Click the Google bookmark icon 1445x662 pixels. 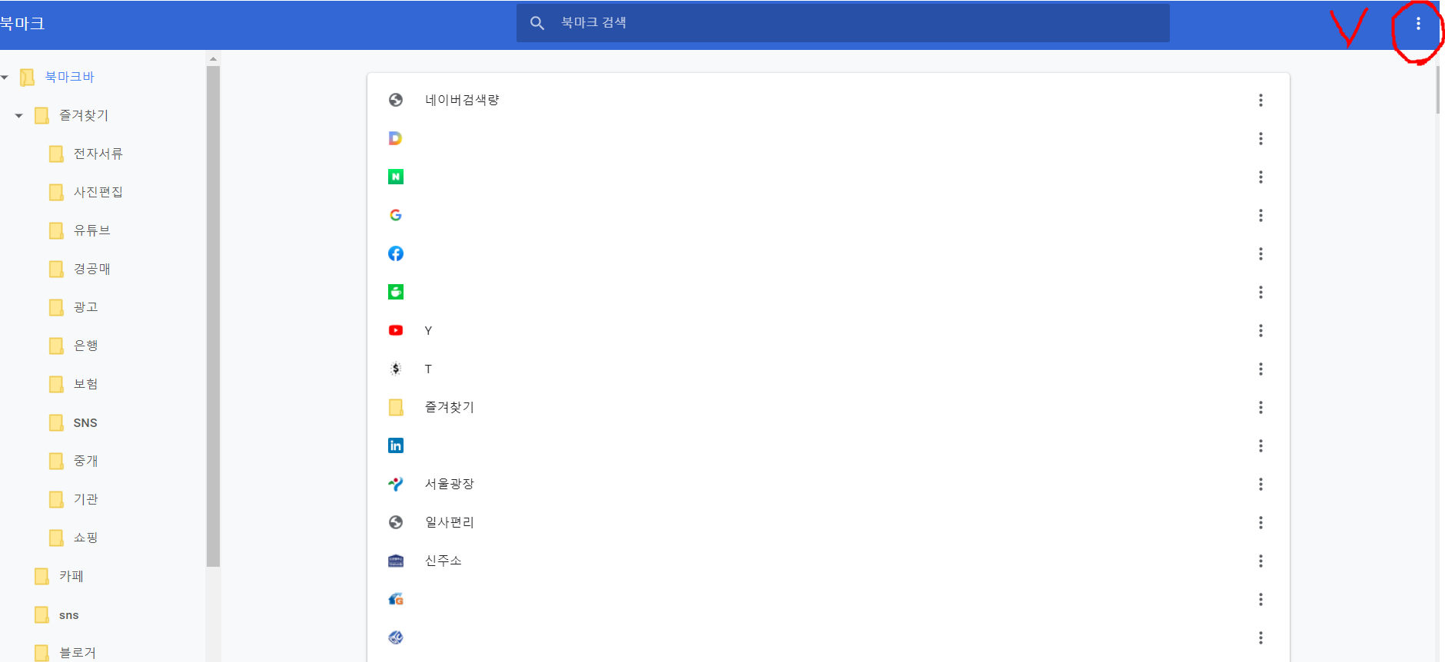(396, 215)
